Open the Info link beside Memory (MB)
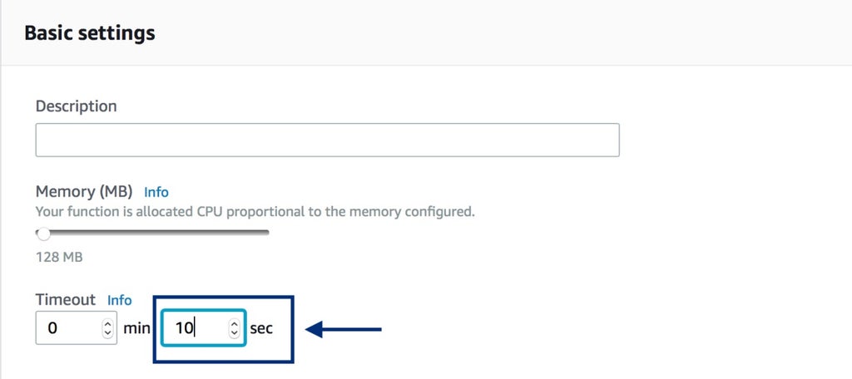This screenshot has width=852, height=379. (156, 192)
